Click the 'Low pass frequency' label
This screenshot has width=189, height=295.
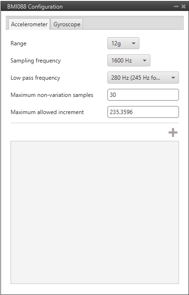pyautogui.click(x=35, y=78)
